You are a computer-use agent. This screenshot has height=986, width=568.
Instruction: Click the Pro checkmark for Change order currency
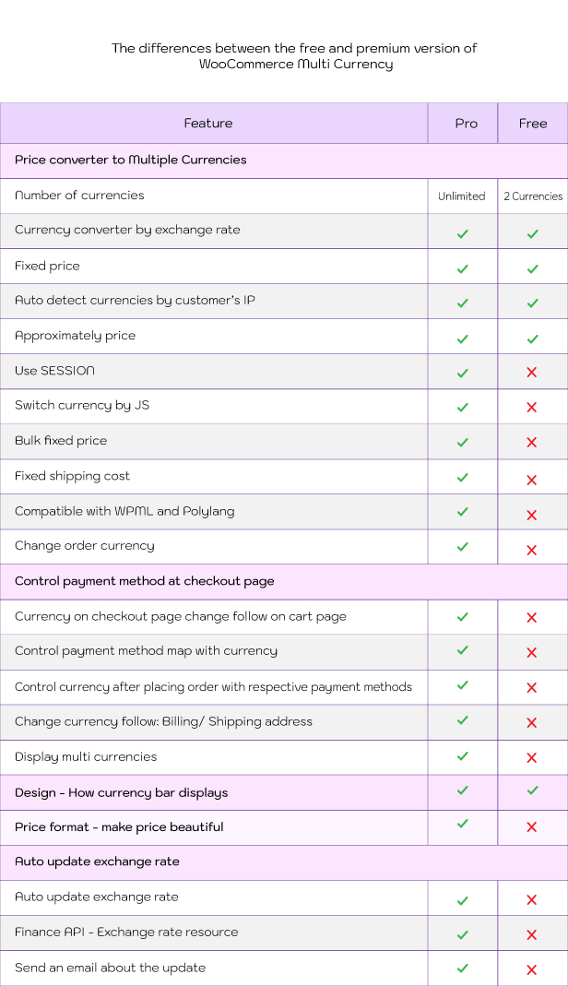(x=463, y=546)
